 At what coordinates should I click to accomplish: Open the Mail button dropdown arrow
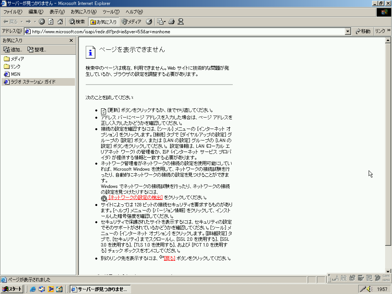coord(165,22)
